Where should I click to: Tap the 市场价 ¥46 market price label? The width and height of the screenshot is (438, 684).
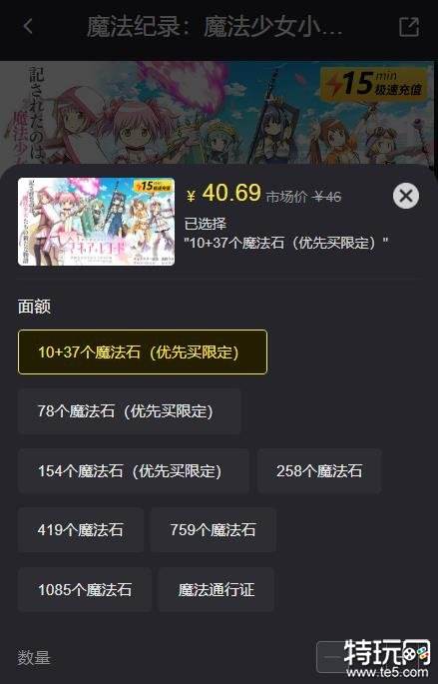click(x=303, y=197)
